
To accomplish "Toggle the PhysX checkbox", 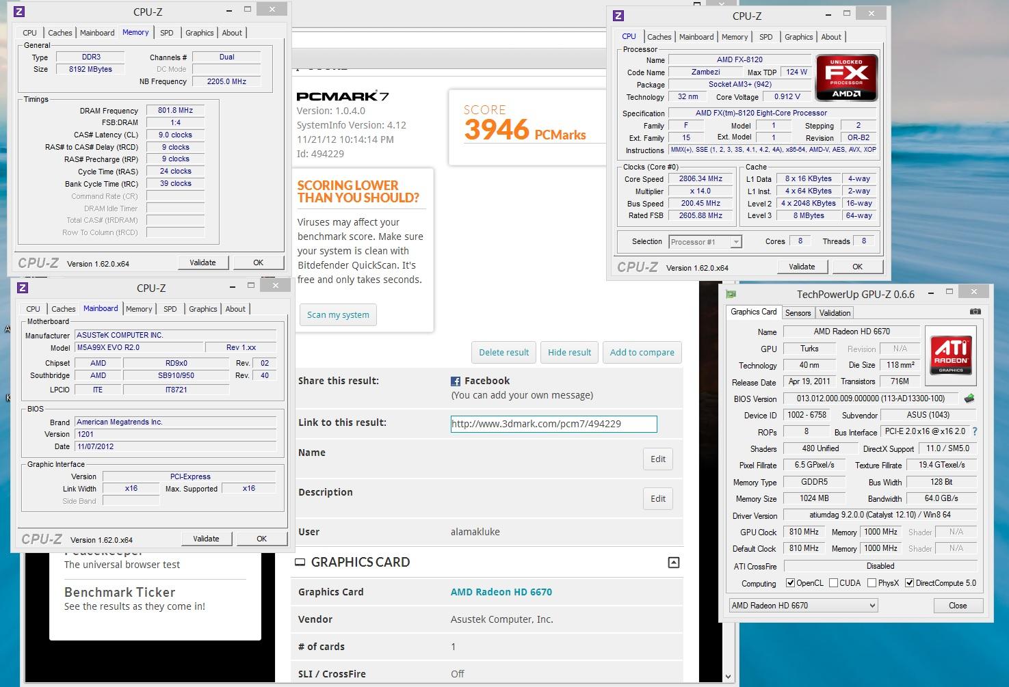I will click(x=872, y=583).
